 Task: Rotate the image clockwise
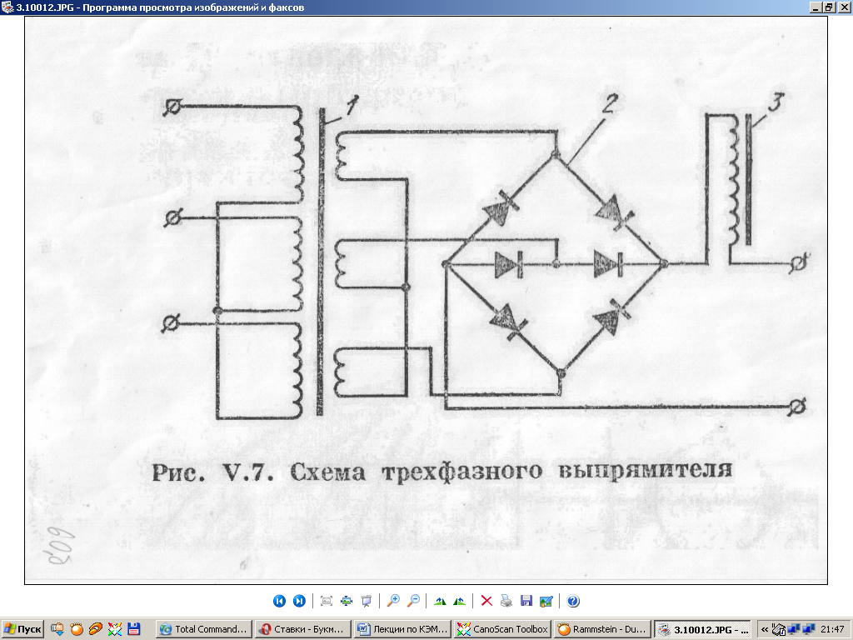(x=440, y=601)
